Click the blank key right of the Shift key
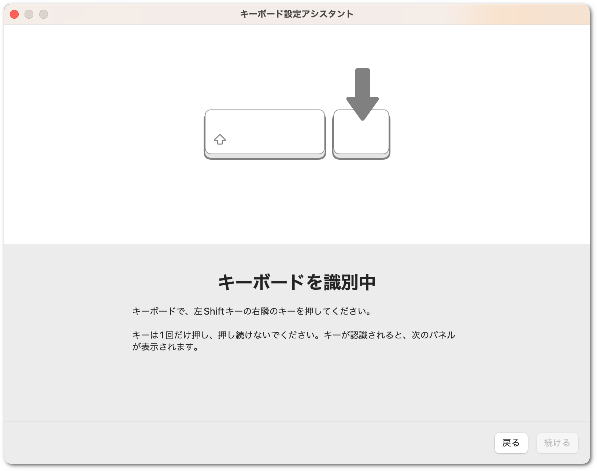 click(361, 139)
